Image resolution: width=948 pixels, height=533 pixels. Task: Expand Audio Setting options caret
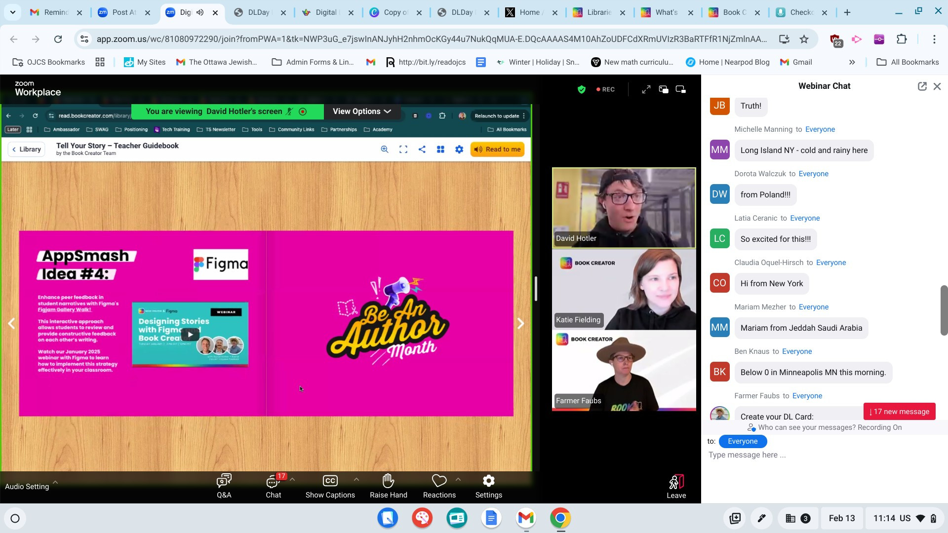pyautogui.click(x=55, y=482)
